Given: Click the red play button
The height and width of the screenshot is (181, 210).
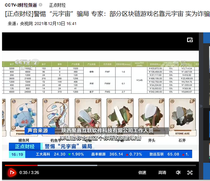Looking at the screenshot, I should (x=12, y=172).
